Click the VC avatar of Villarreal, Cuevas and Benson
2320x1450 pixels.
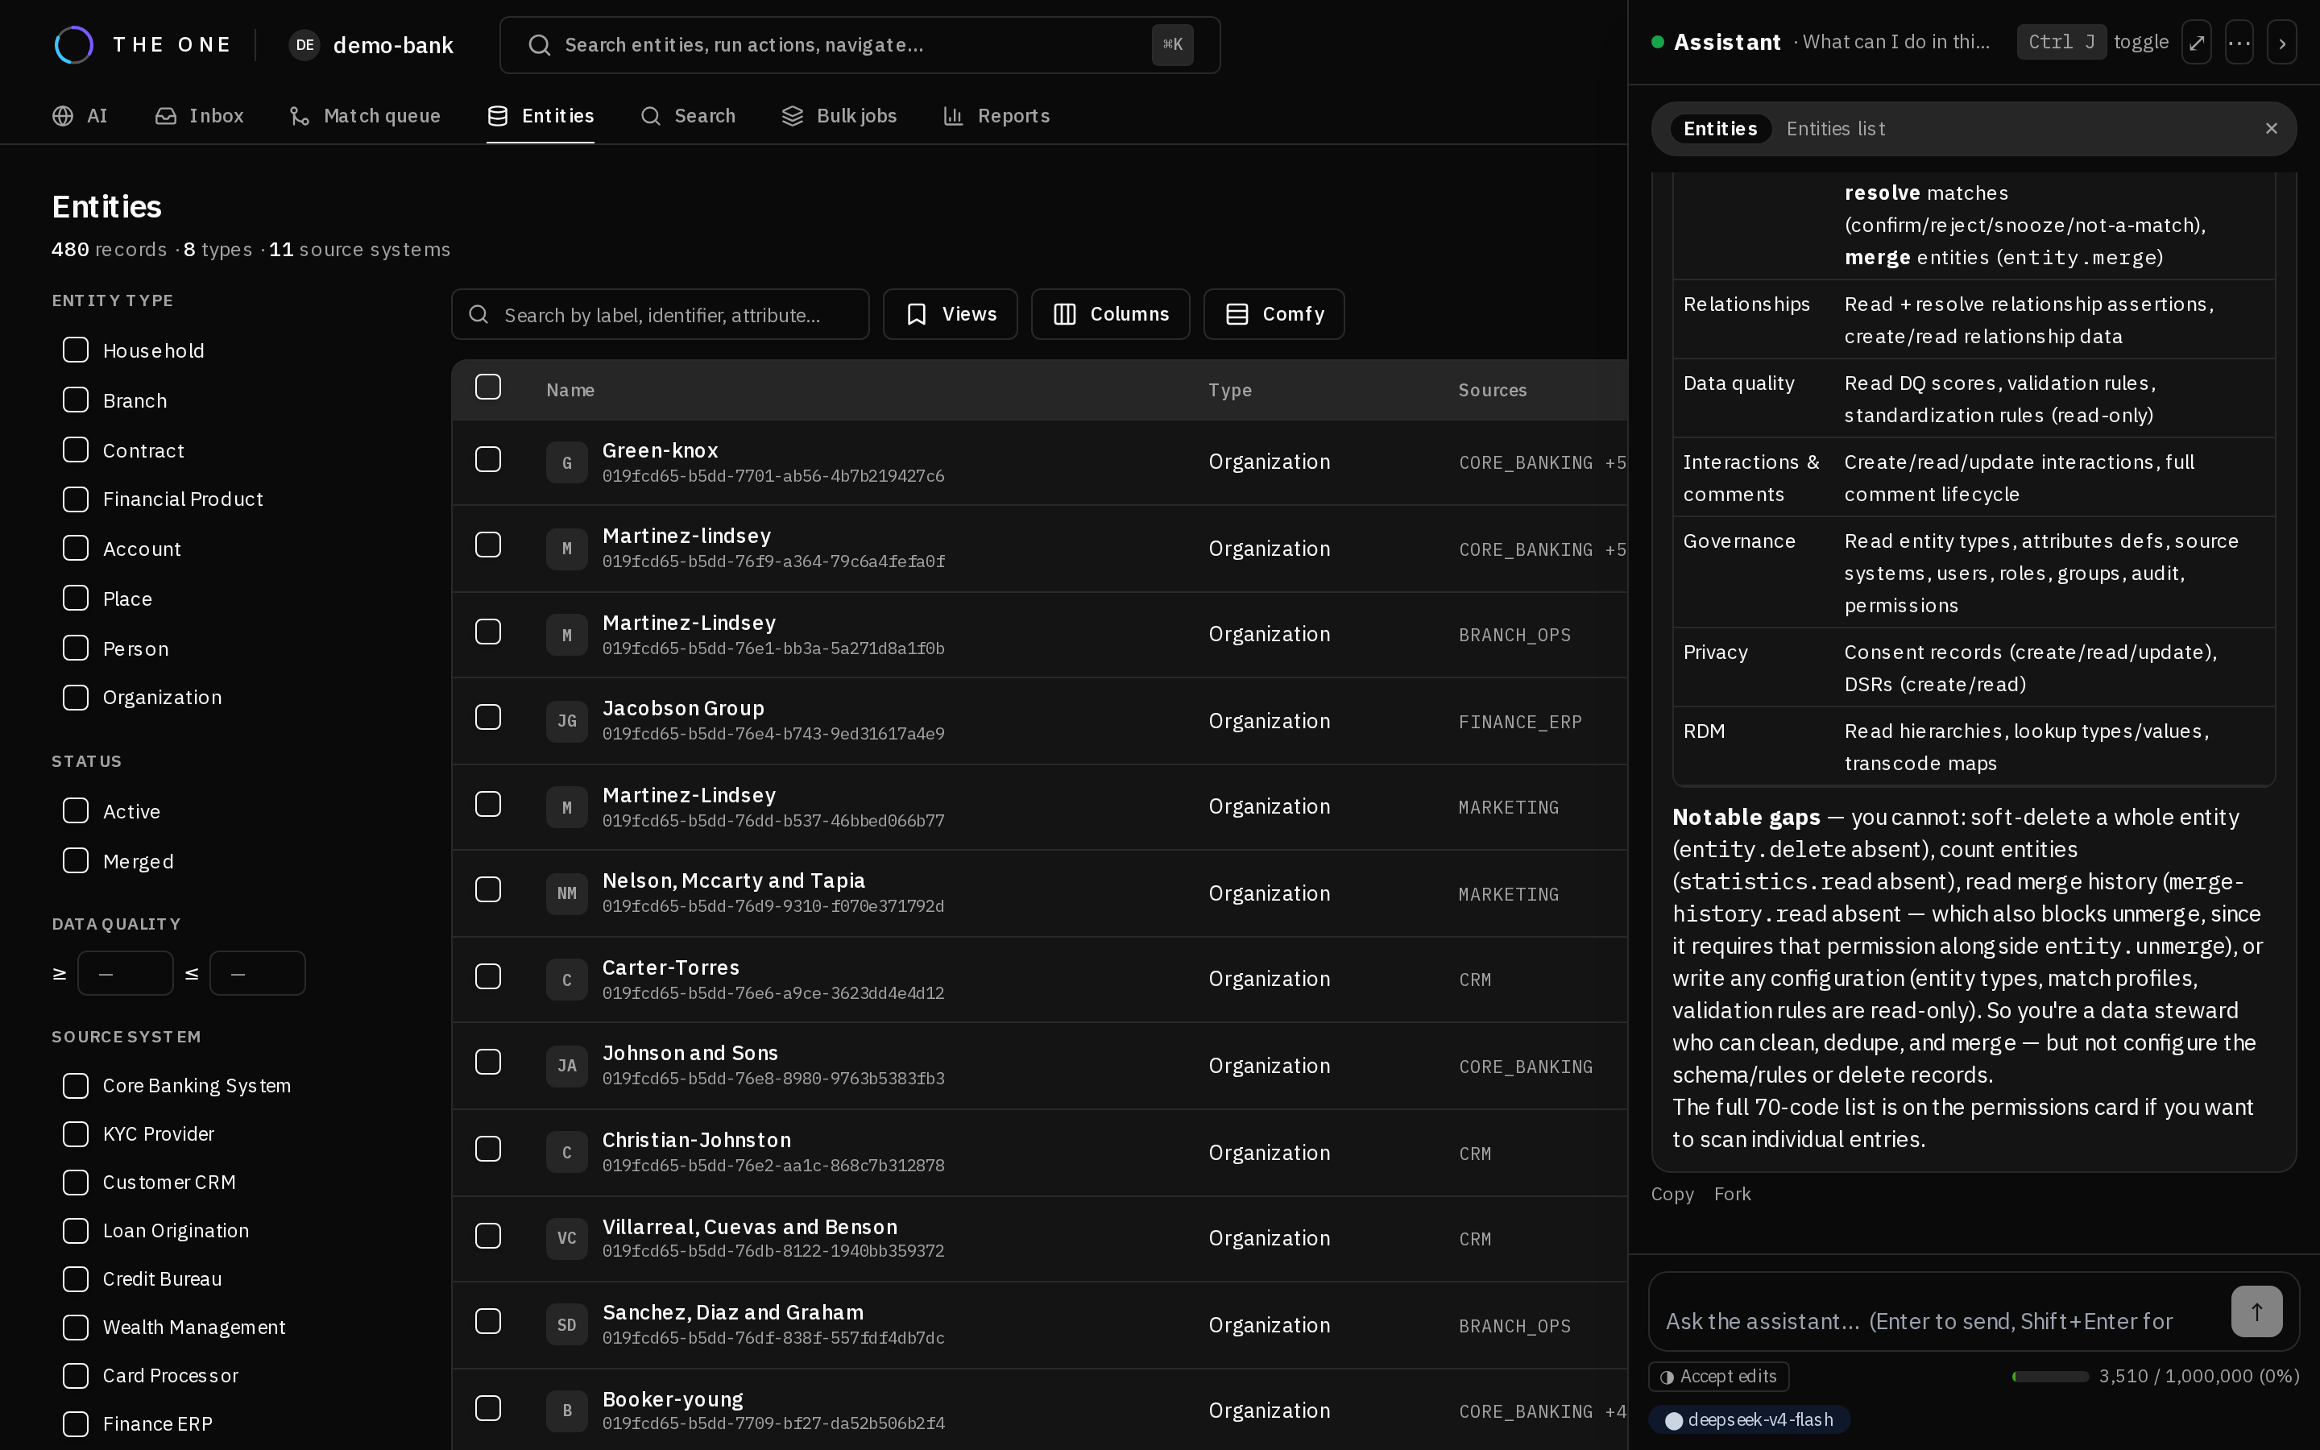tap(566, 1238)
